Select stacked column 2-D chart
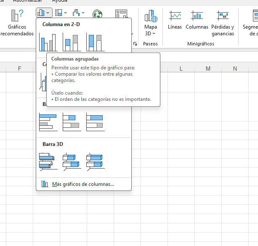This screenshot has height=246, width=258. click(72, 42)
